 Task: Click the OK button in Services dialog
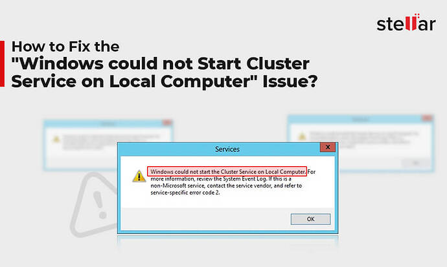click(310, 219)
